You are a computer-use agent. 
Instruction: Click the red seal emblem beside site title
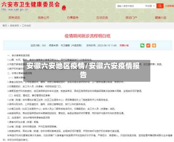point(64,8)
